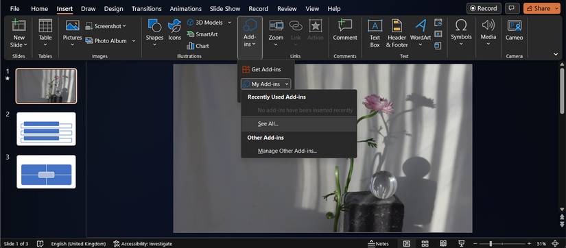566x248 pixels.
Task: Click the Screenshot tool
Action: click(106, 26)
